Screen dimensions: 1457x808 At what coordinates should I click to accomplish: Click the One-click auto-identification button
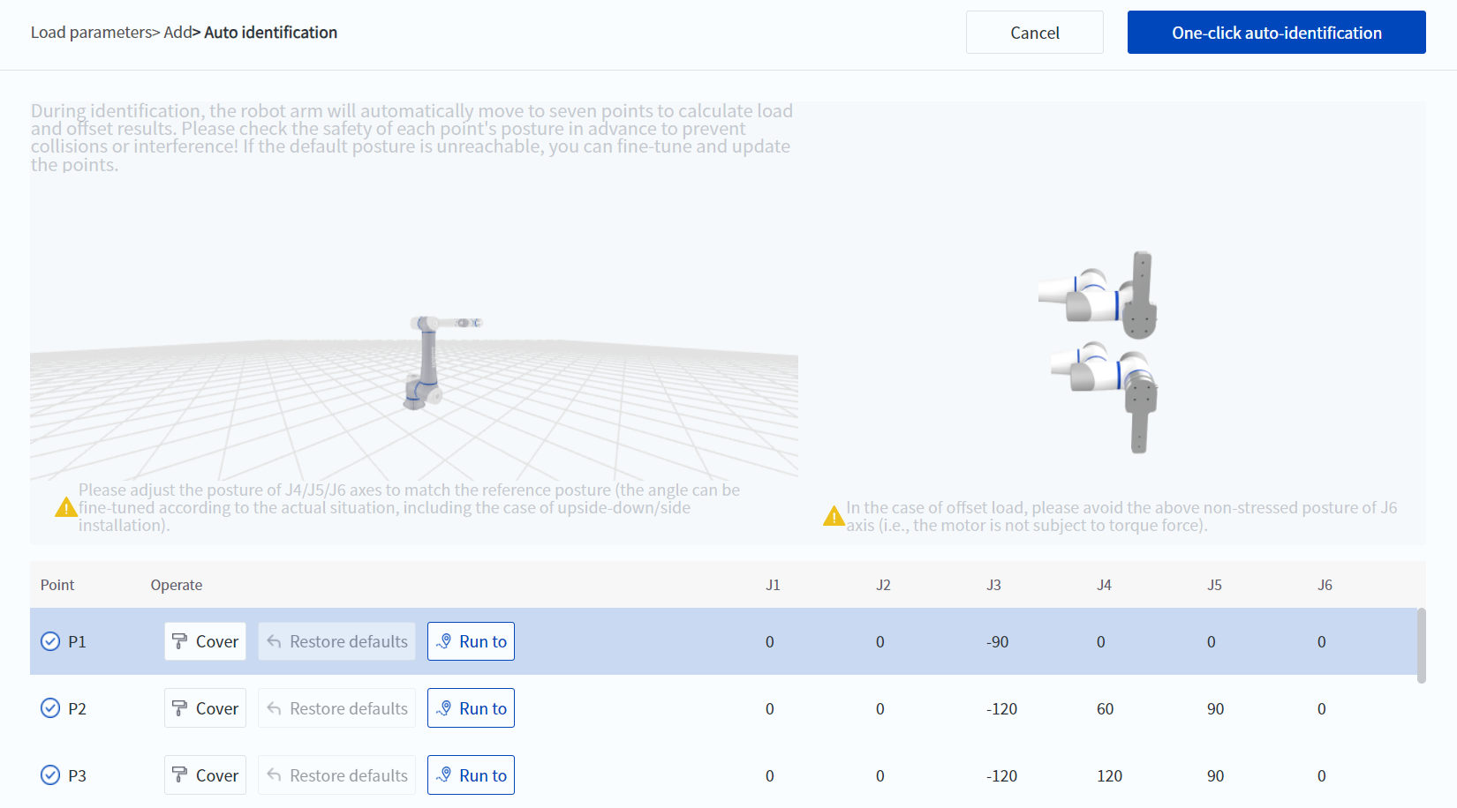[1276, 33]
